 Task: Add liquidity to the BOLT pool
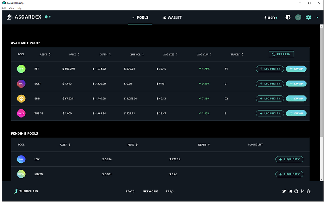(x=270, y=84)
